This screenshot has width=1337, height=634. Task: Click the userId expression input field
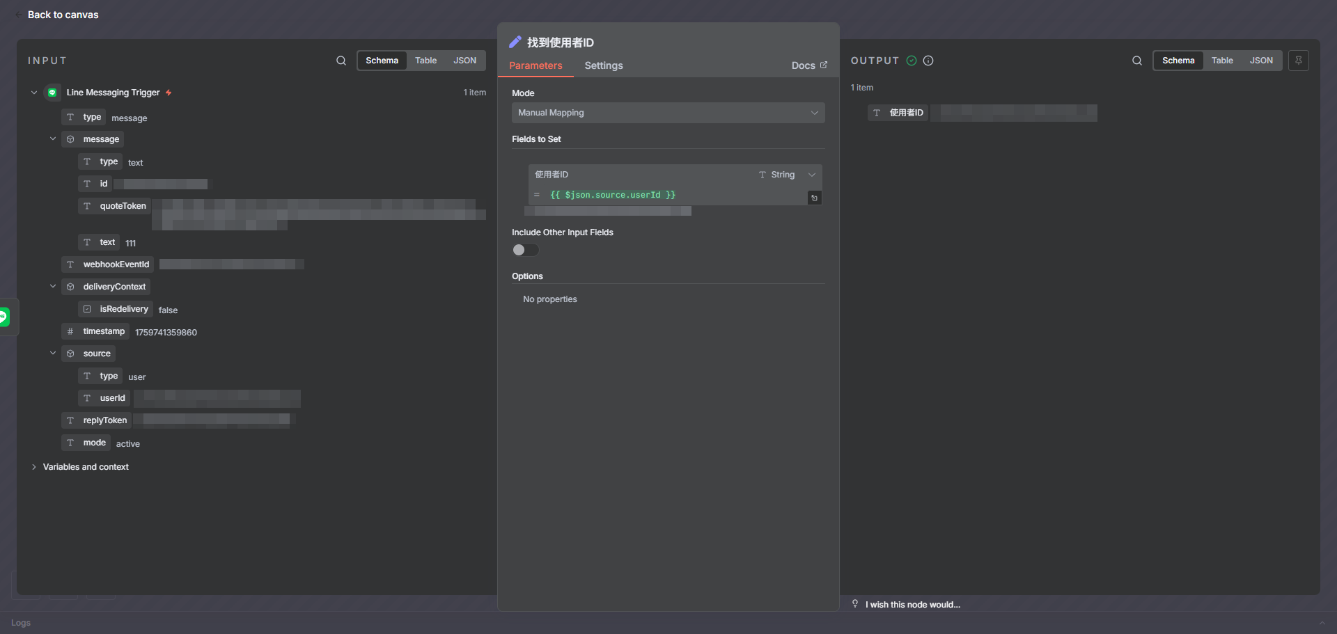click(x=668, y=195)
